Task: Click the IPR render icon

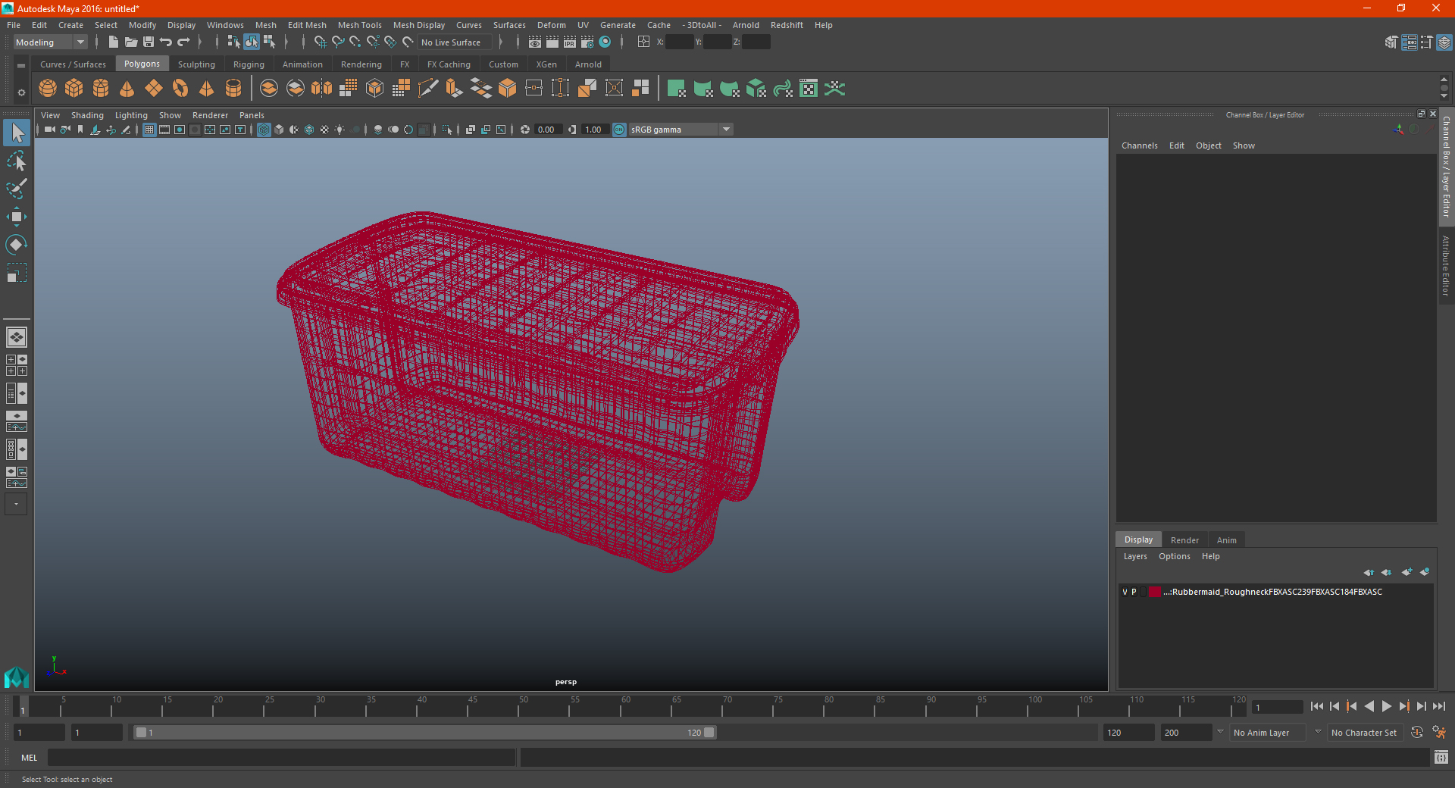Action: (570, 42)
